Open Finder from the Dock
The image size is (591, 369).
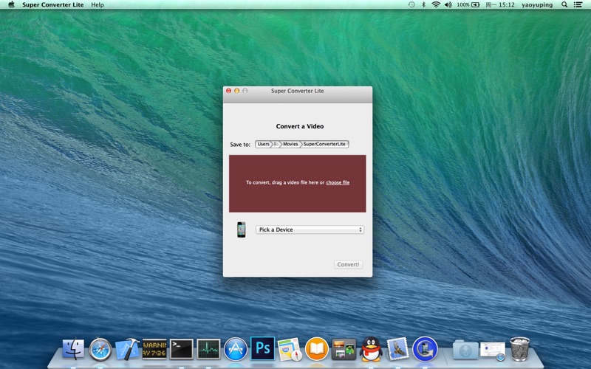click(x=73, y=349)
